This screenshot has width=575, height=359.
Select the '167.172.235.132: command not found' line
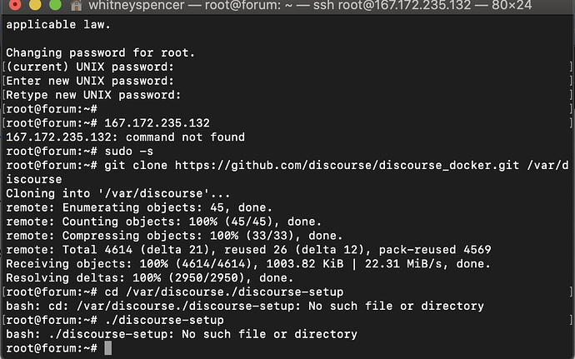tap(125, 137)
